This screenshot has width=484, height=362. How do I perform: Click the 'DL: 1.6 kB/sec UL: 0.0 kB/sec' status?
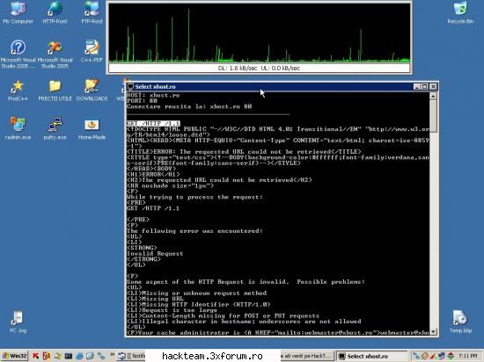pos(259,68)
